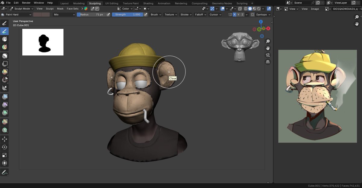
Task: Toggle strength pen pressure button
Action: [146, 14]
